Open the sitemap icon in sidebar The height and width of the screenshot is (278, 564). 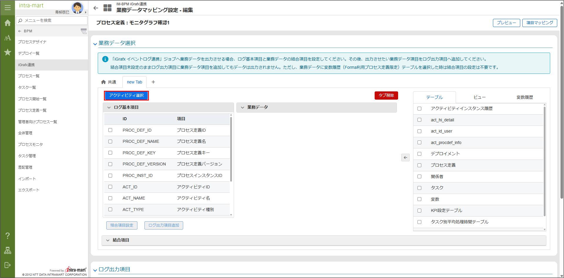[8, 250]
